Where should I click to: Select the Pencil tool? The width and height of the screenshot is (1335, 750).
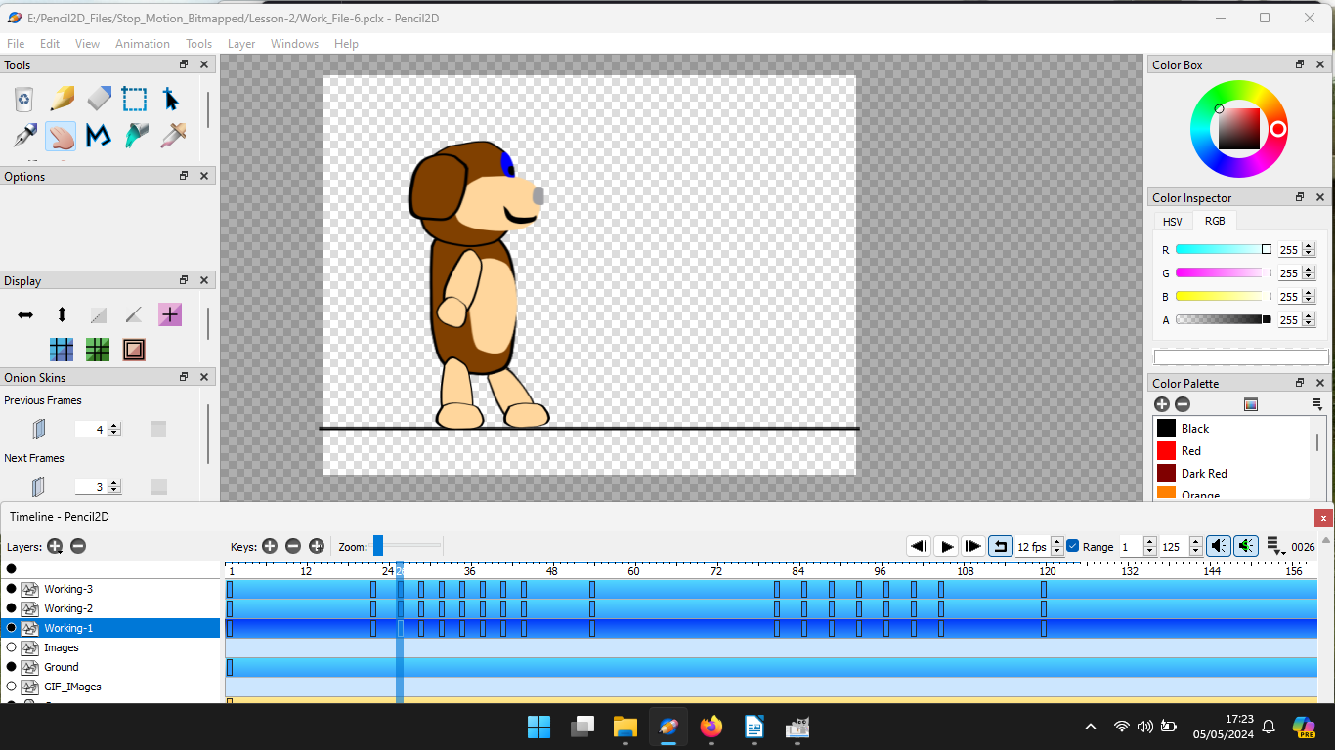click(62, 99)
